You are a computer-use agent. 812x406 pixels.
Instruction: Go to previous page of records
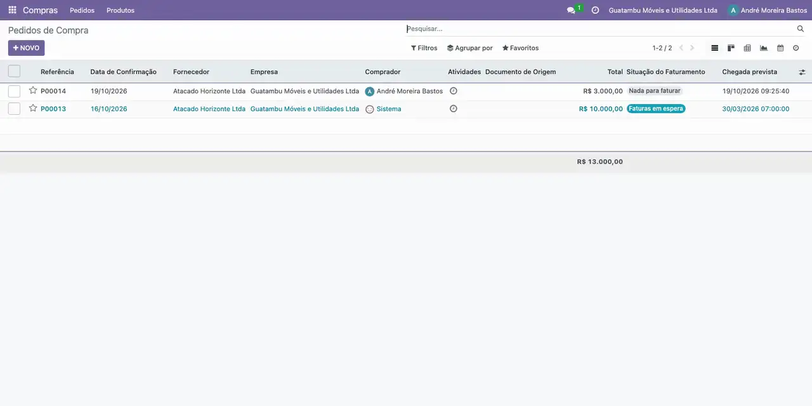(x=681, y=48)
